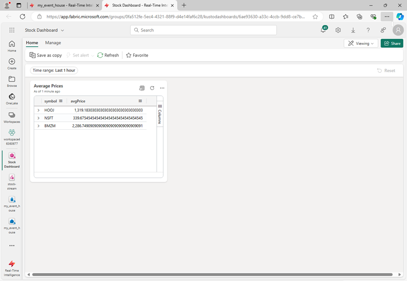Switch to my_event_house browser tab
The image size is (407, 281).
[x=65, y=5]
